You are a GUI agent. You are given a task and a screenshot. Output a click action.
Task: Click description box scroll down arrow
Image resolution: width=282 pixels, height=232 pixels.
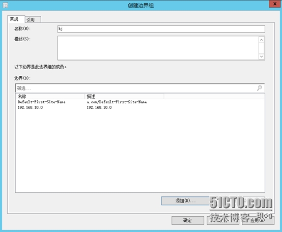point(262,56)
